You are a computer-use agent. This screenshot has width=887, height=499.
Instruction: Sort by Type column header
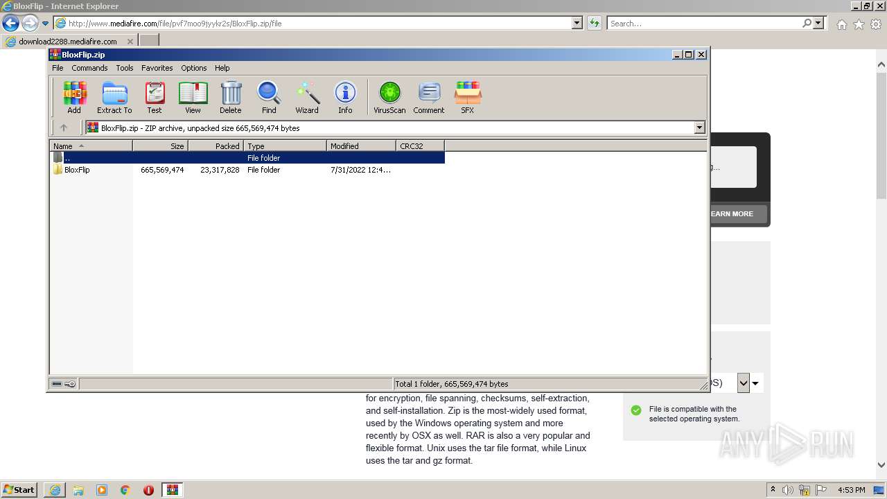pos(285,146)
